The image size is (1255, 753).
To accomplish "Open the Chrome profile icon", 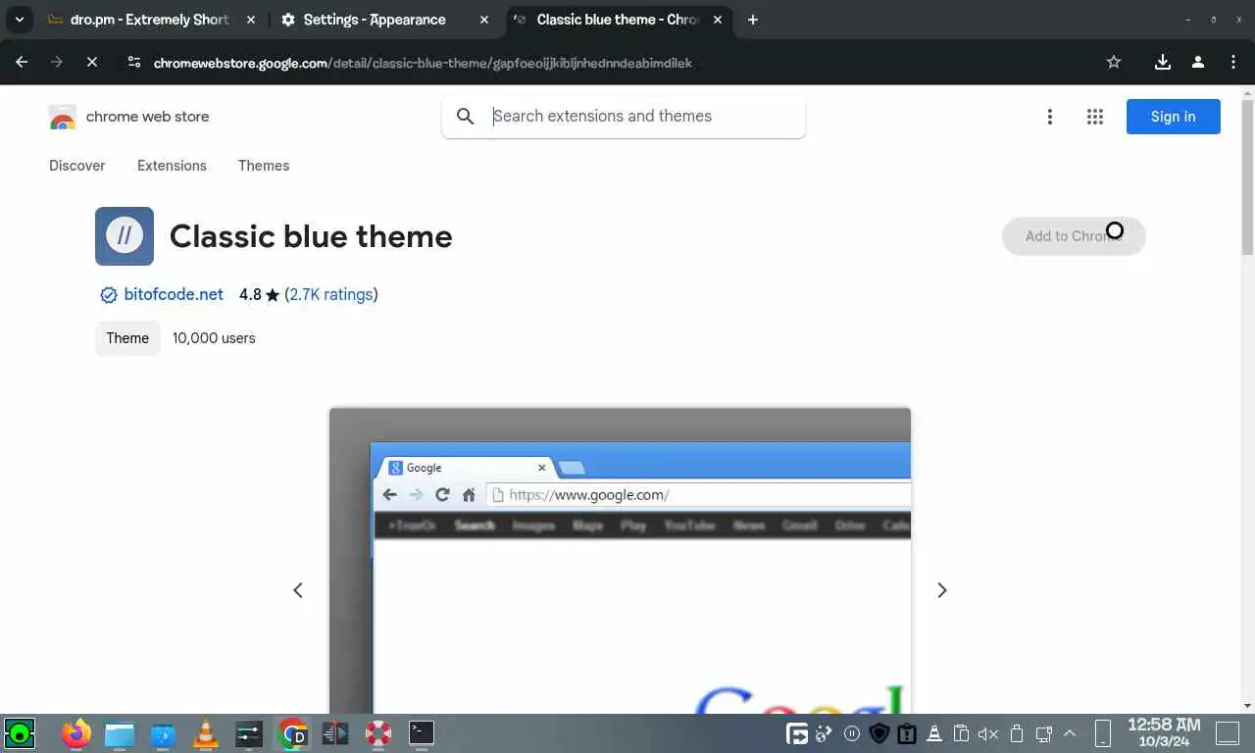I will [1198, 62].
